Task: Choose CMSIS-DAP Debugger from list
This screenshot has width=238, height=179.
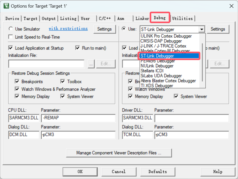Action: (x=169, y=41)
